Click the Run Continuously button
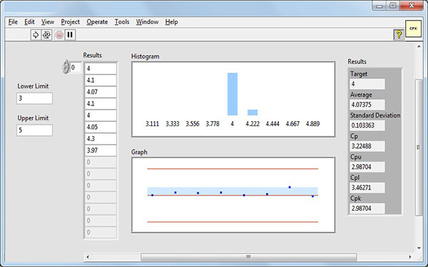Screen dimensions: 428x267 point(46,35)
